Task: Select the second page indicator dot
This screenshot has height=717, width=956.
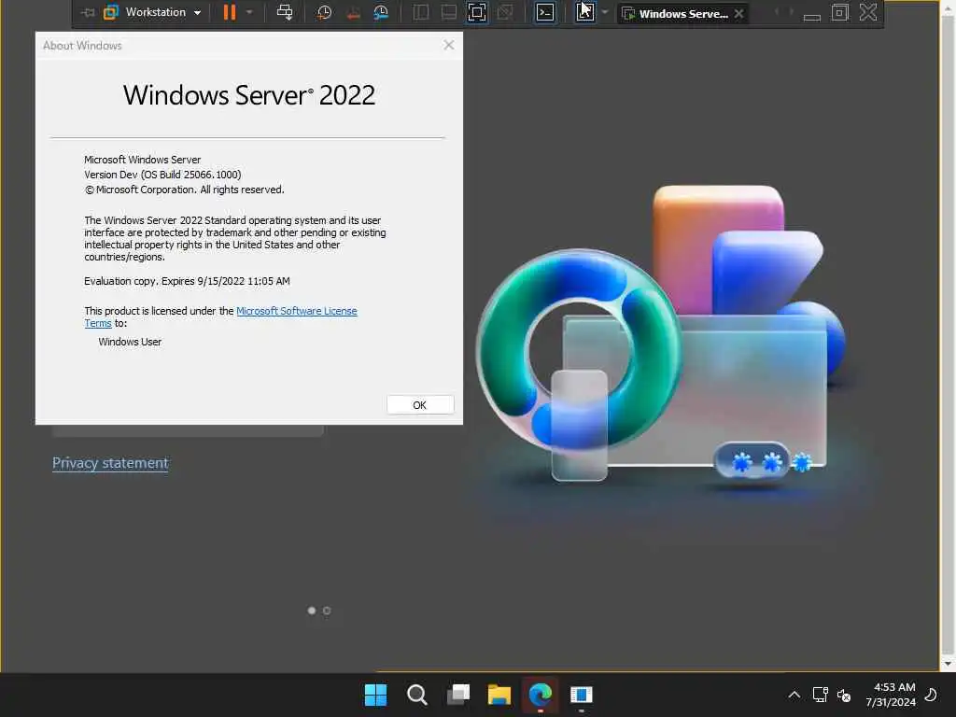Action: (327, 611)
